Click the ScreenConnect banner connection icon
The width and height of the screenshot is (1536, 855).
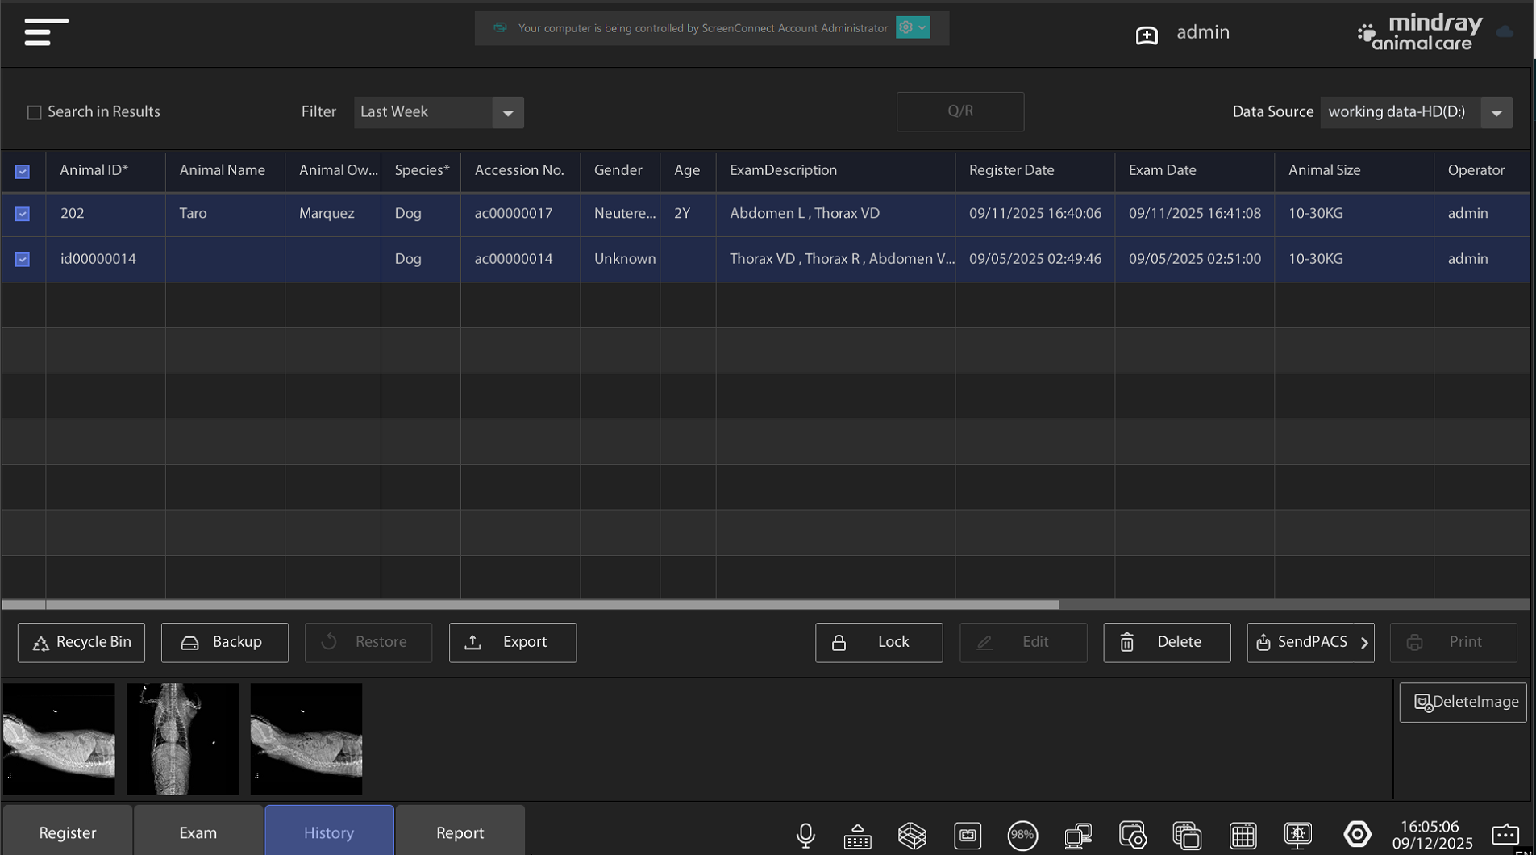click(x=500, y=27)
